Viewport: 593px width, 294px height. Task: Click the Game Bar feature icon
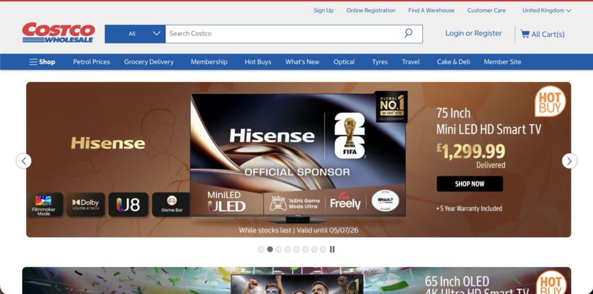(171, 204)
